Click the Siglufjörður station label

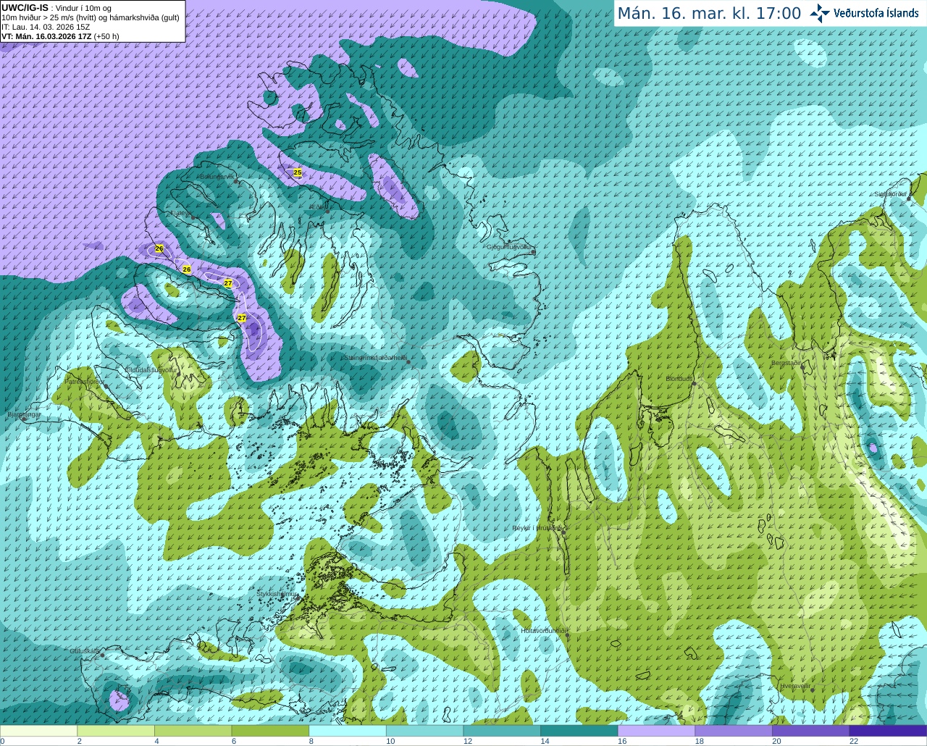pos(890,194)
